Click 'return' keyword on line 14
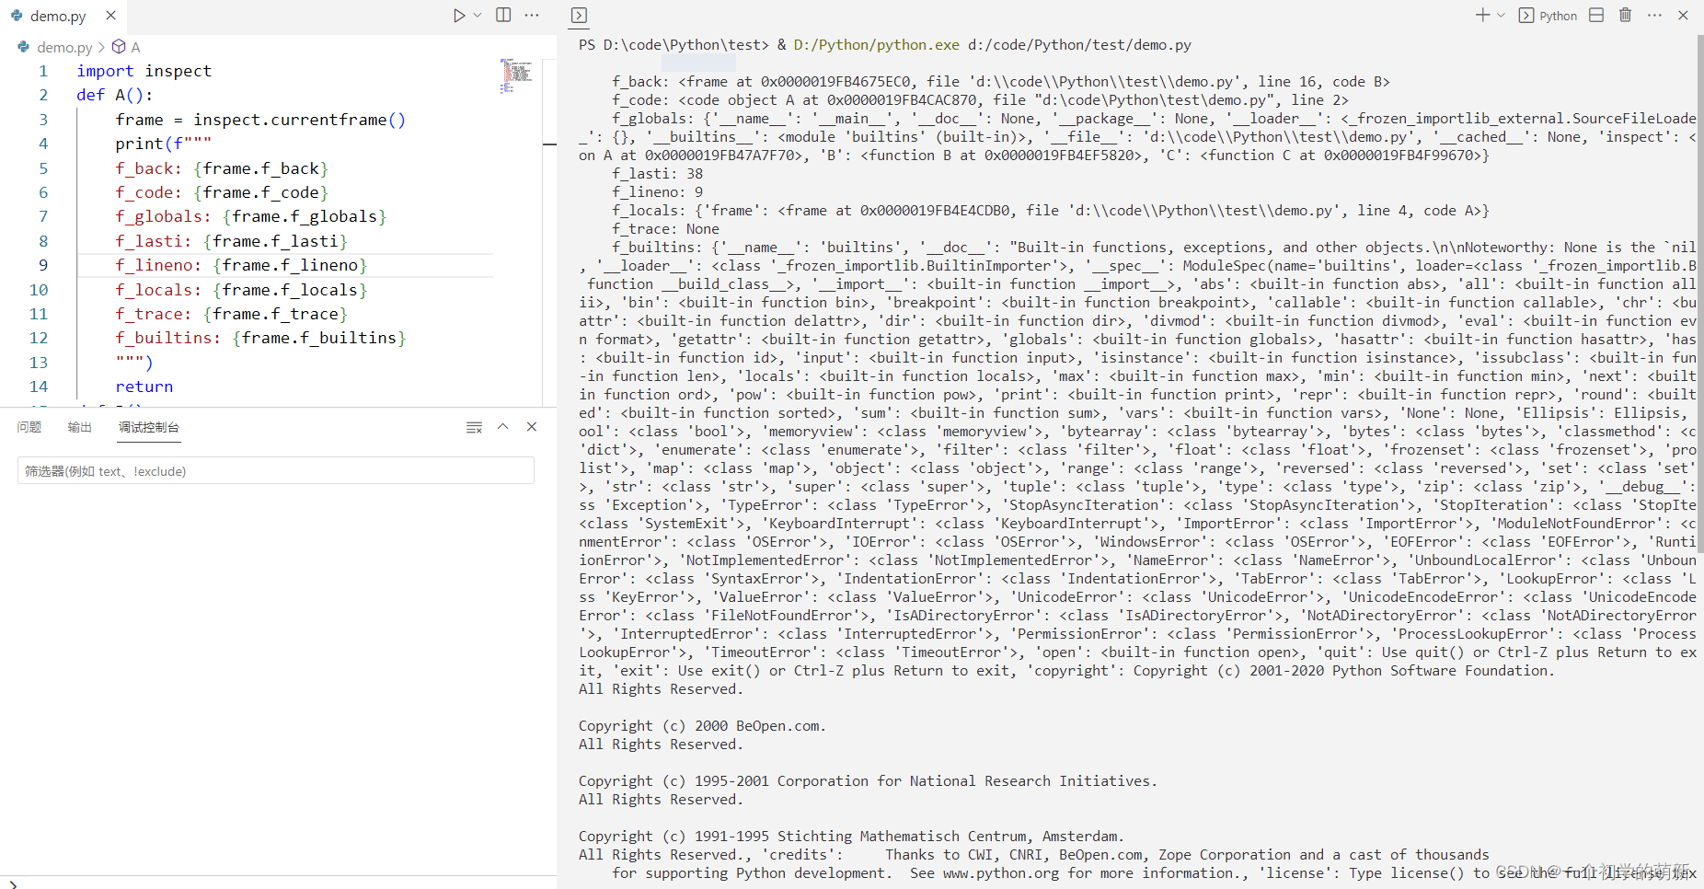1704x889 pixels. pyautogui.click(x=144, y=387)
